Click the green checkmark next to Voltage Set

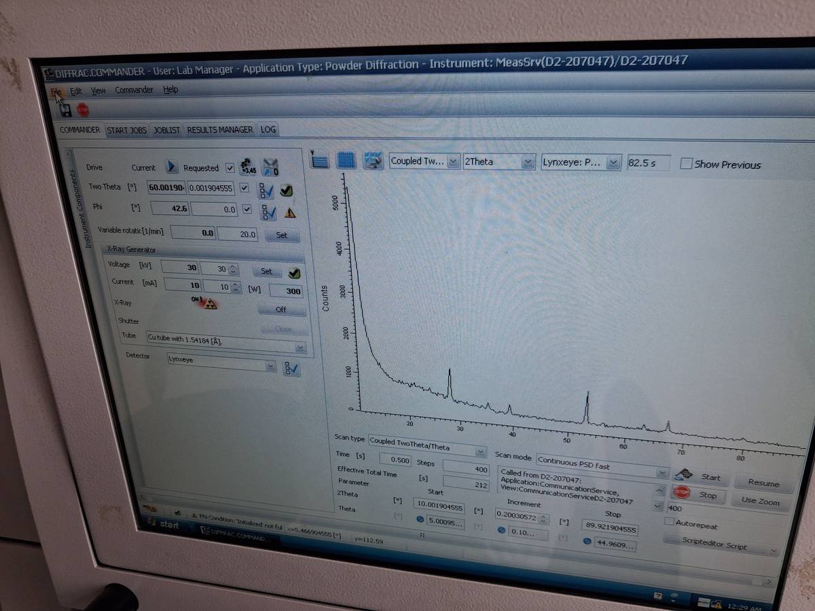click(294, 273)
